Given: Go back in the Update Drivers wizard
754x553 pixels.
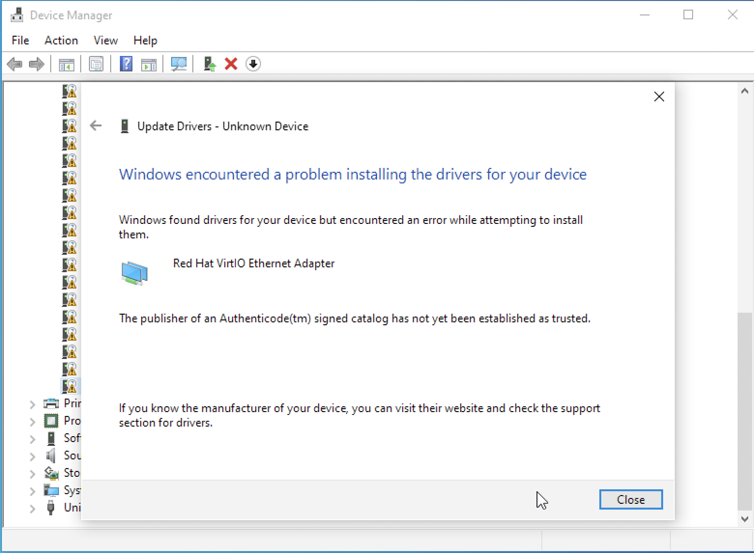Looking at the screenshot, I should pos(96,126).
